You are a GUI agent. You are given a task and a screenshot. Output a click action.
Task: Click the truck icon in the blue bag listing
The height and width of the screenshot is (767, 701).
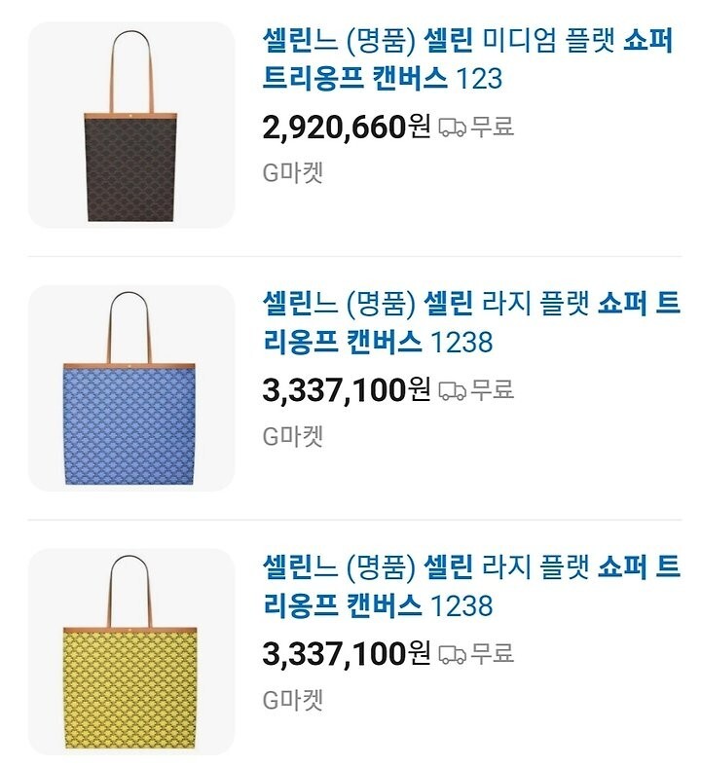(x=452, y=391)
